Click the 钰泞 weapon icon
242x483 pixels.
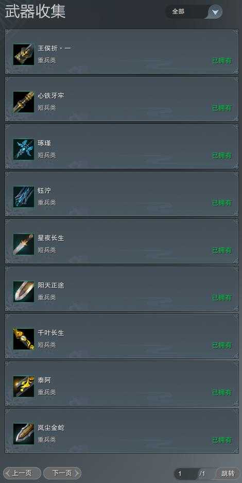point(23,196)
